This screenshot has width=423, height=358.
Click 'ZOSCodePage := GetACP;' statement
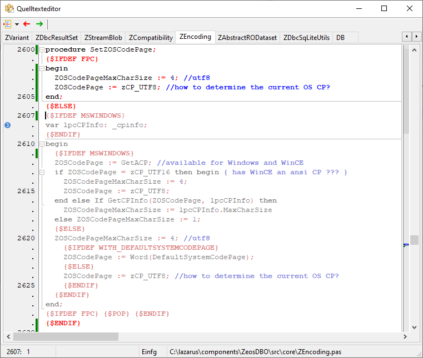(x=103, y=163)
